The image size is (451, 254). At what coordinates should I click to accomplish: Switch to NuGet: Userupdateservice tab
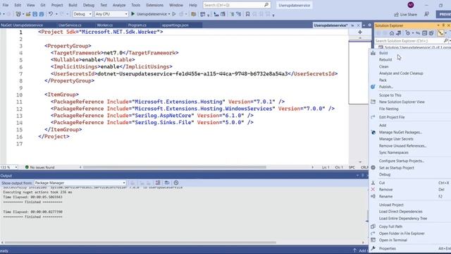(22, 25)
